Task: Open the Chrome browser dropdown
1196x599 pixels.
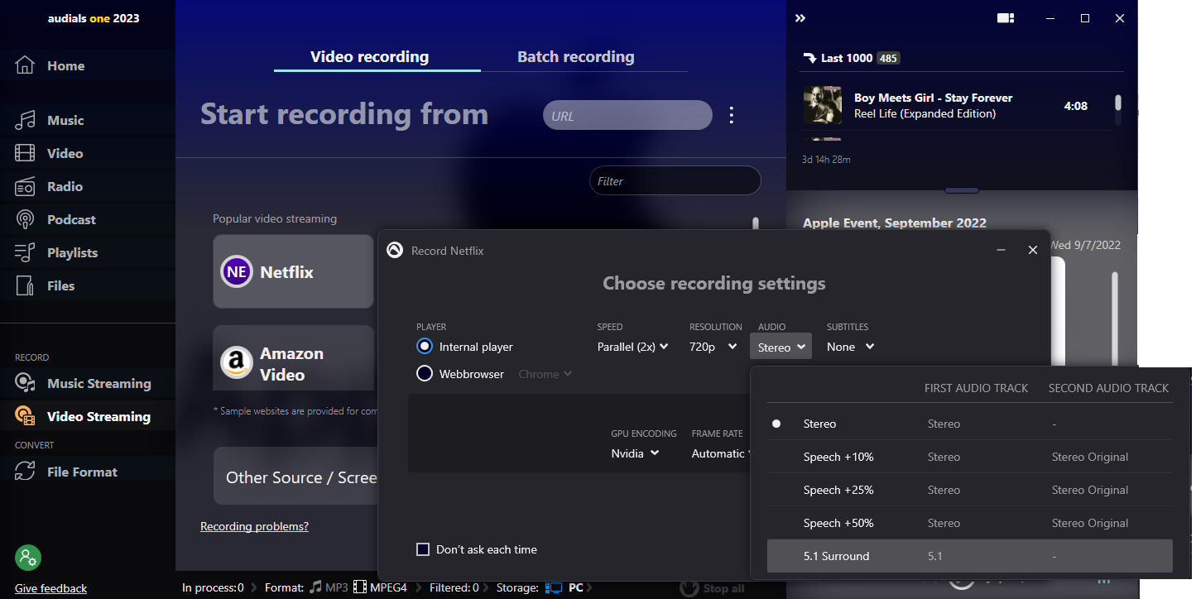Action: [x=545, y=374]
